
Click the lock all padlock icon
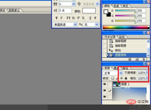[x=126, y=78]
